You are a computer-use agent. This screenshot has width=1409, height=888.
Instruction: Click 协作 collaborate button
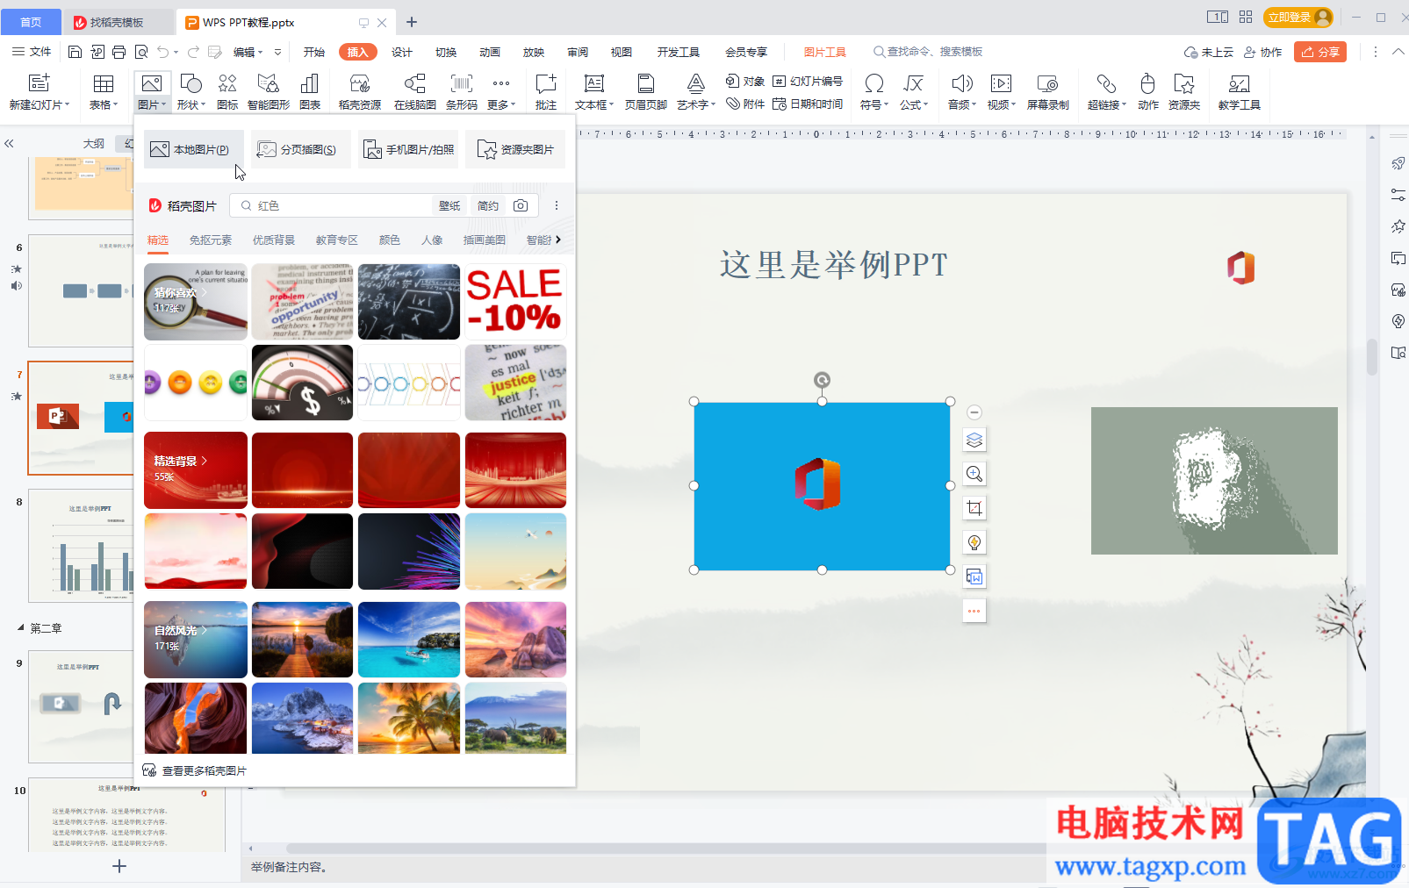point(1262,52)
